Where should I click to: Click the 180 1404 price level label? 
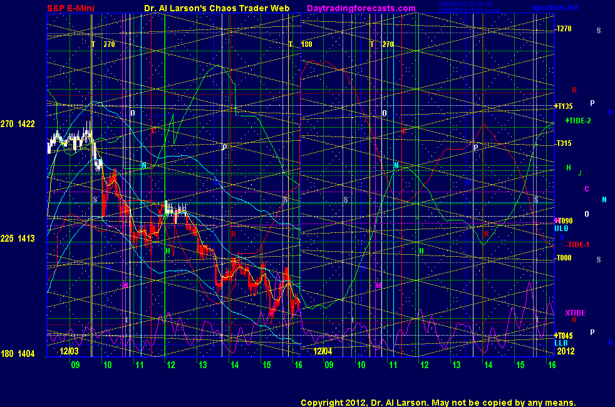[x=18, y=354]
